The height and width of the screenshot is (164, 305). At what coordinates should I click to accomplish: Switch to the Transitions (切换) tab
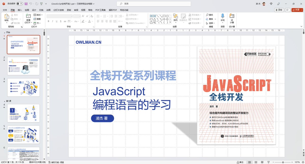pyautogui.click(x=41, y=10)
